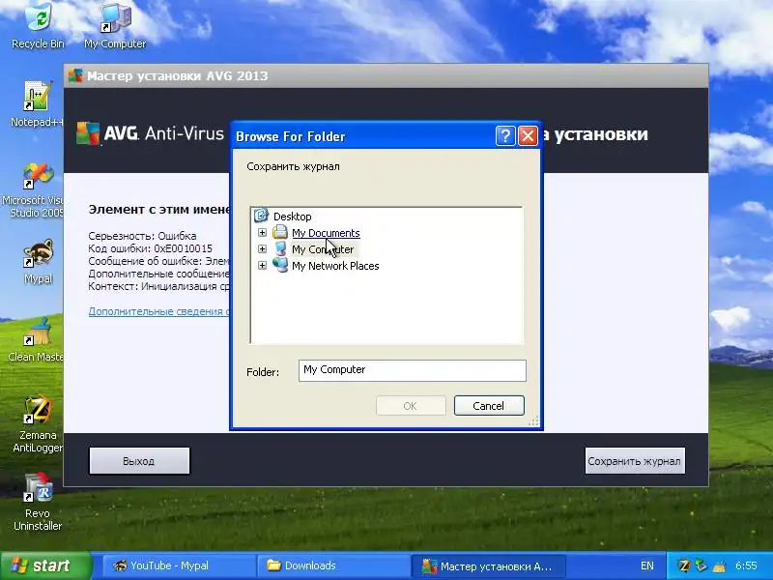The image size is (773, 580).
Task: Click the AVG Anti-Virus logo in header
Action: tap(150, 133)
